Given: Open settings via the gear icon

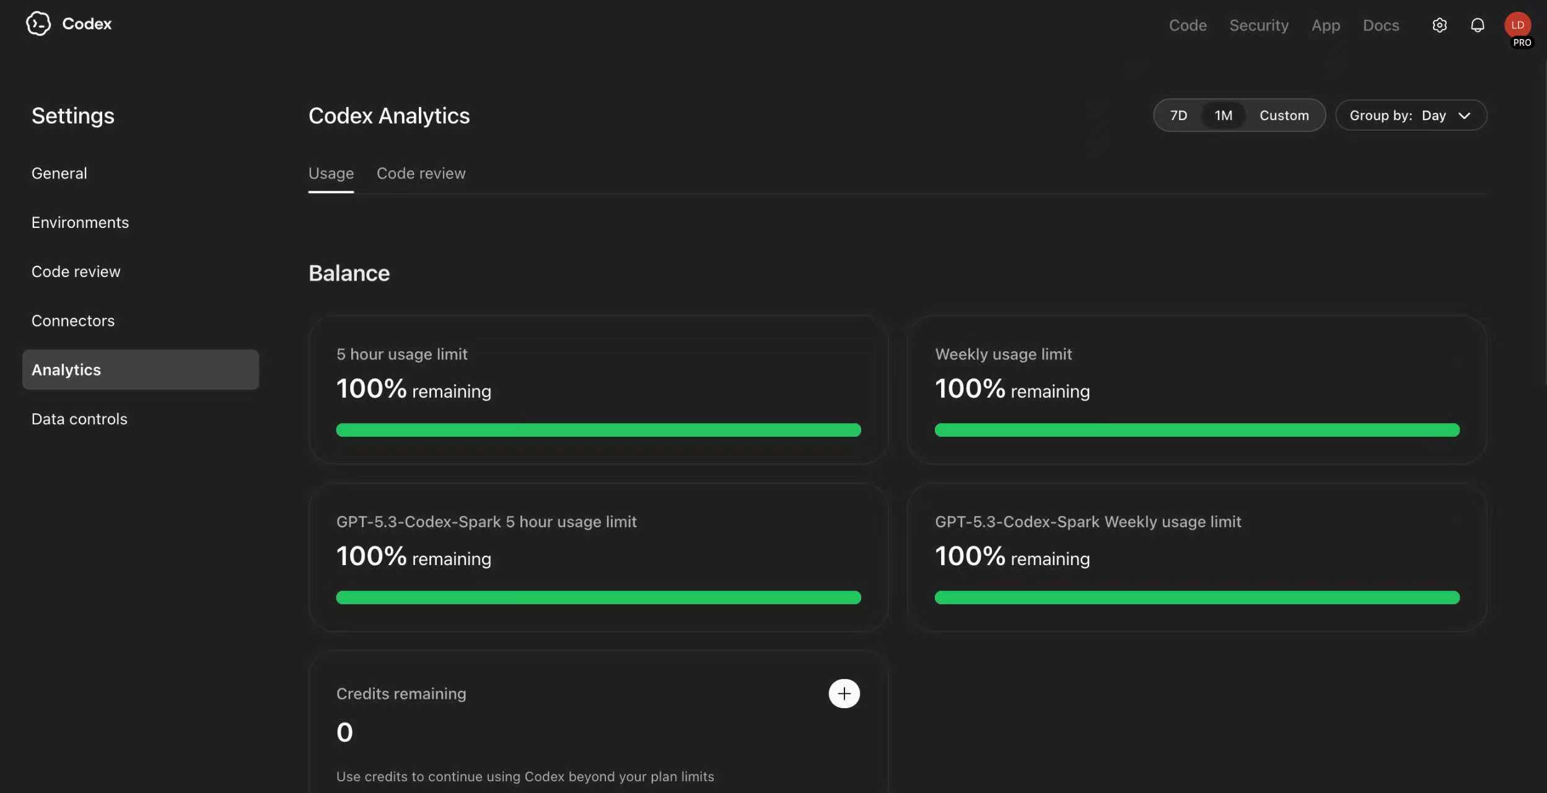Looking at the screenshot, I should pyautogui.click(x=1439, y=25).
